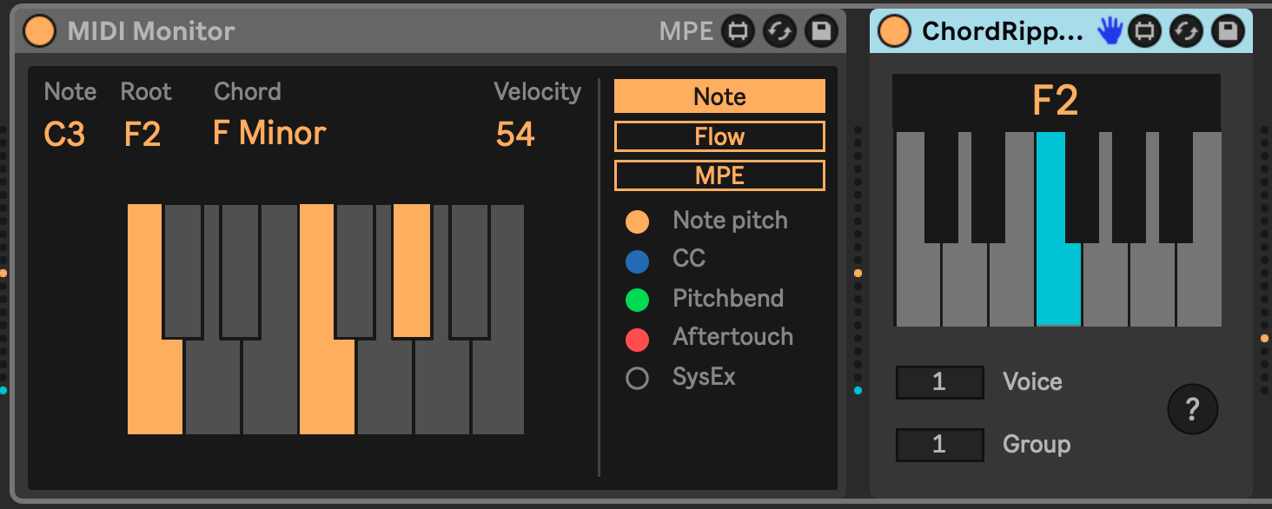The height and width of the screenshot is (509, 1272).
Task: Click MIDI Monitor's hot-swap preset icon
Action: 779,31
